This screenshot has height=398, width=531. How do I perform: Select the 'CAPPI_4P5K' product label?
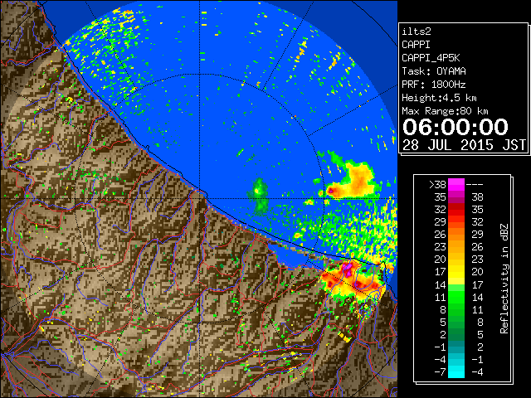click(431, 58)
